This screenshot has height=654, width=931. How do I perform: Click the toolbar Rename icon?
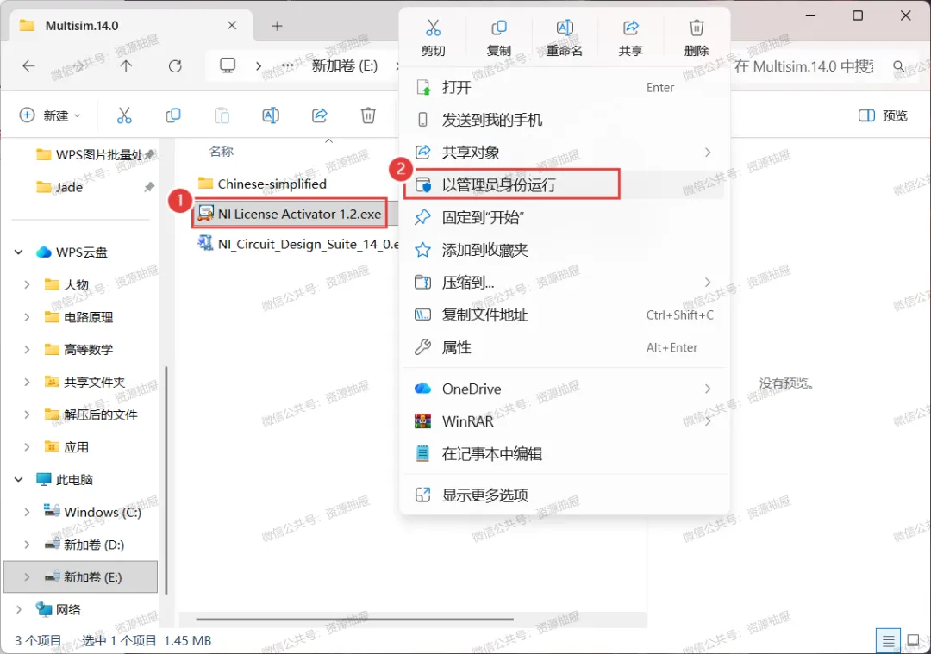(271, 115)
